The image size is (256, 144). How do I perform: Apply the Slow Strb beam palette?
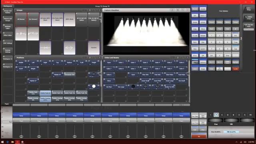click(x=145, y=75)
